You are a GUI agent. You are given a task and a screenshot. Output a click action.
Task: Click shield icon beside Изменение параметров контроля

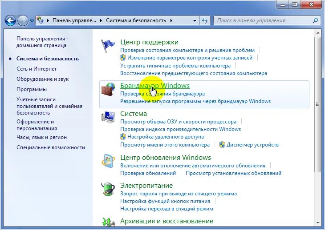pyautogui.click(x=123, y=58)
